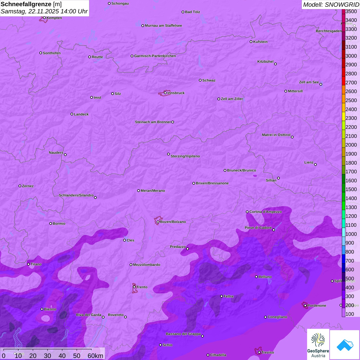Click the Kitzbühel label

coord(265,61)
